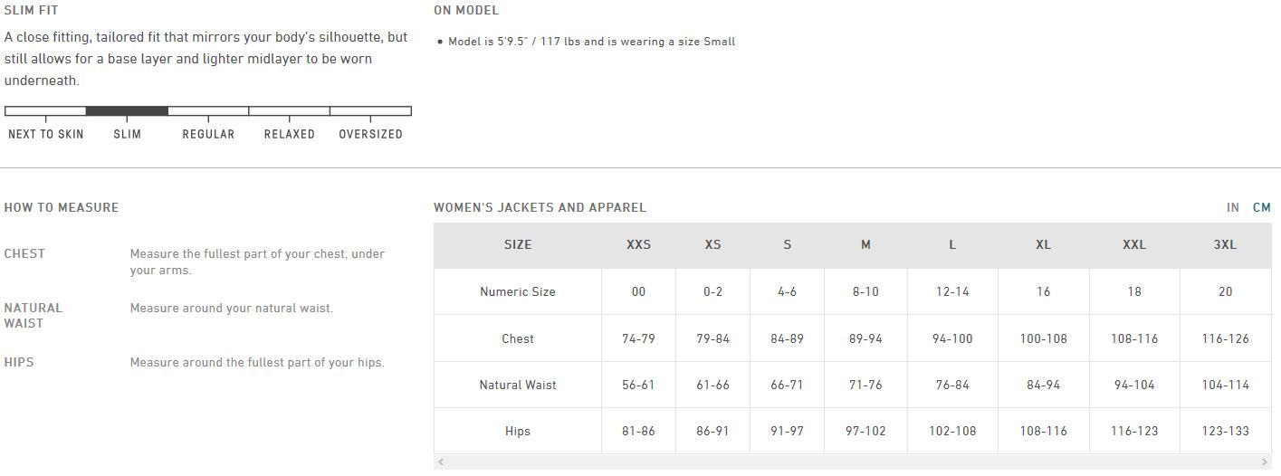This screenshot has height=476, width=1281.
Task: Click the Hips row label in size table
Action: (x=518, y=432)
